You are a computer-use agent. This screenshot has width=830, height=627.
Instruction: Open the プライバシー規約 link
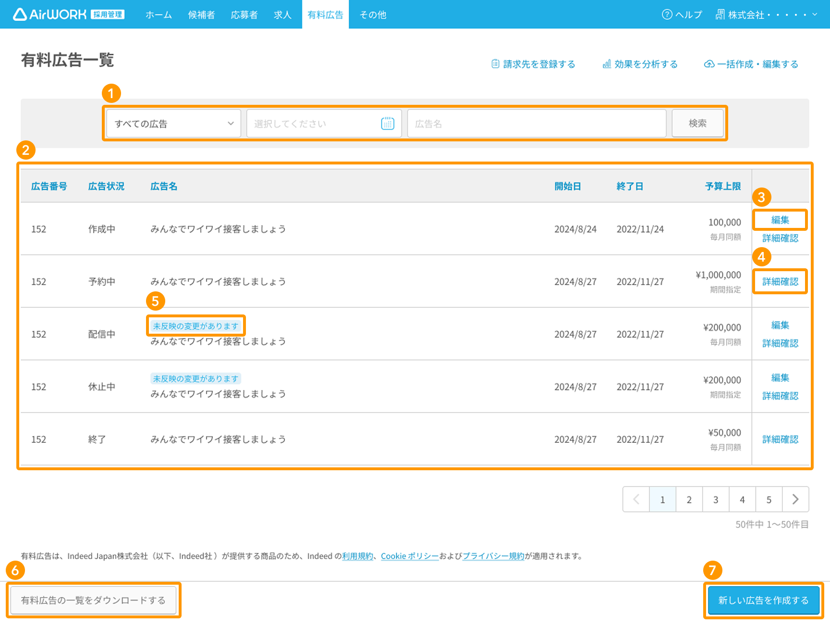[x=493, y=556]
